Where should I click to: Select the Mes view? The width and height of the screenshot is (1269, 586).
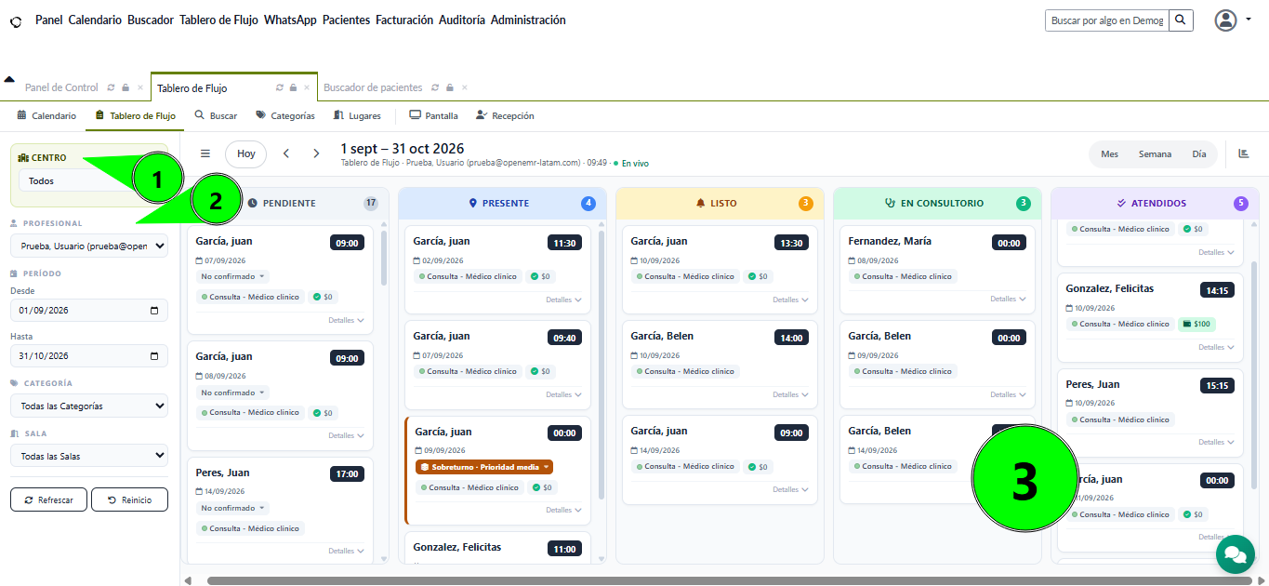(x=1109, y=154)
